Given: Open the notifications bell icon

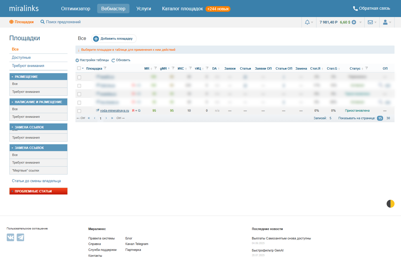Looking at the screenshot, I should tap(307, 22).
